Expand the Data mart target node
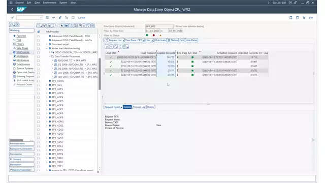Viewport: 325px width, 183px height. (x=47, y=44)
